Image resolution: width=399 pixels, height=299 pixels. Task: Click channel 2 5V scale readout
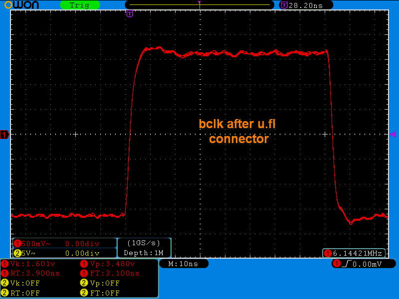coord(28,253)
